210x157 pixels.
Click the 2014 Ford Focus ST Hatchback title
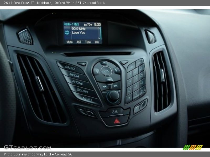coord(28,3)
